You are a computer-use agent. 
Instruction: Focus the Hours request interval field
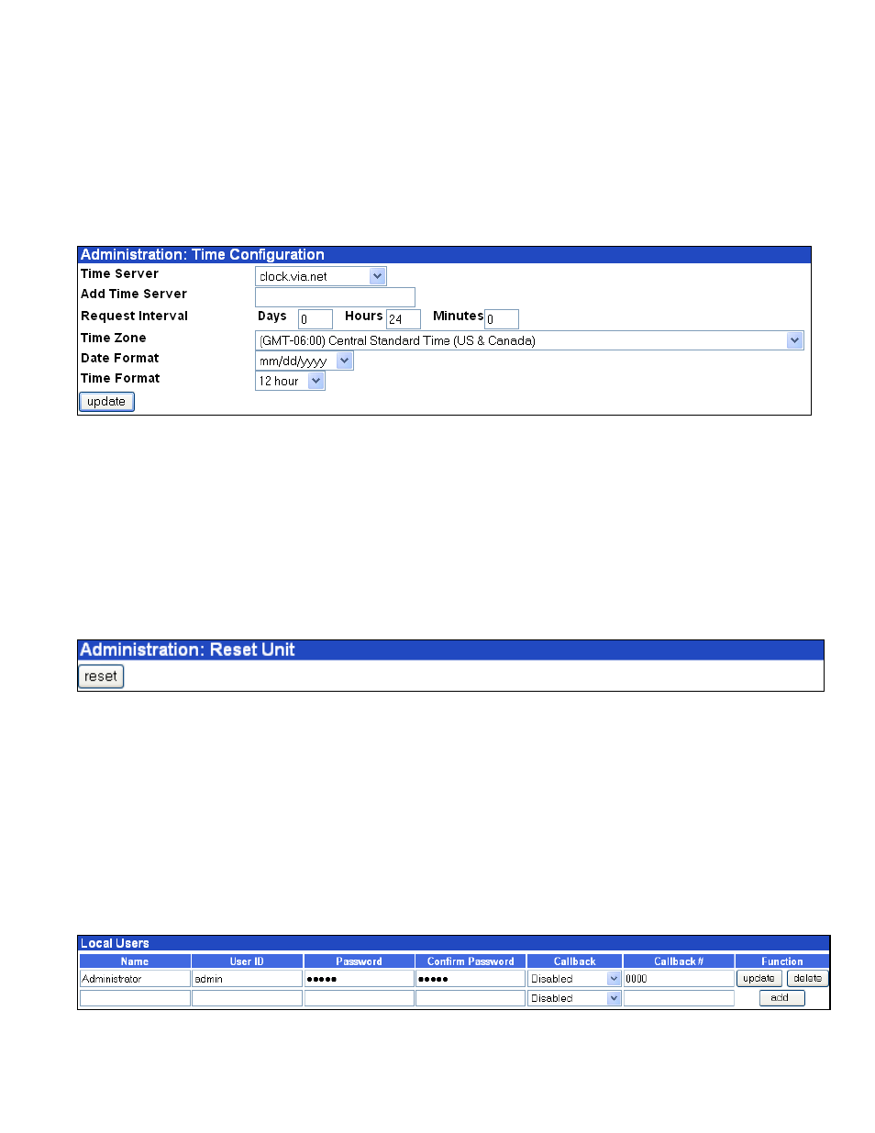pos(404,319)
